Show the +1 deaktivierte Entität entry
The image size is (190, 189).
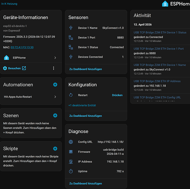82,105
